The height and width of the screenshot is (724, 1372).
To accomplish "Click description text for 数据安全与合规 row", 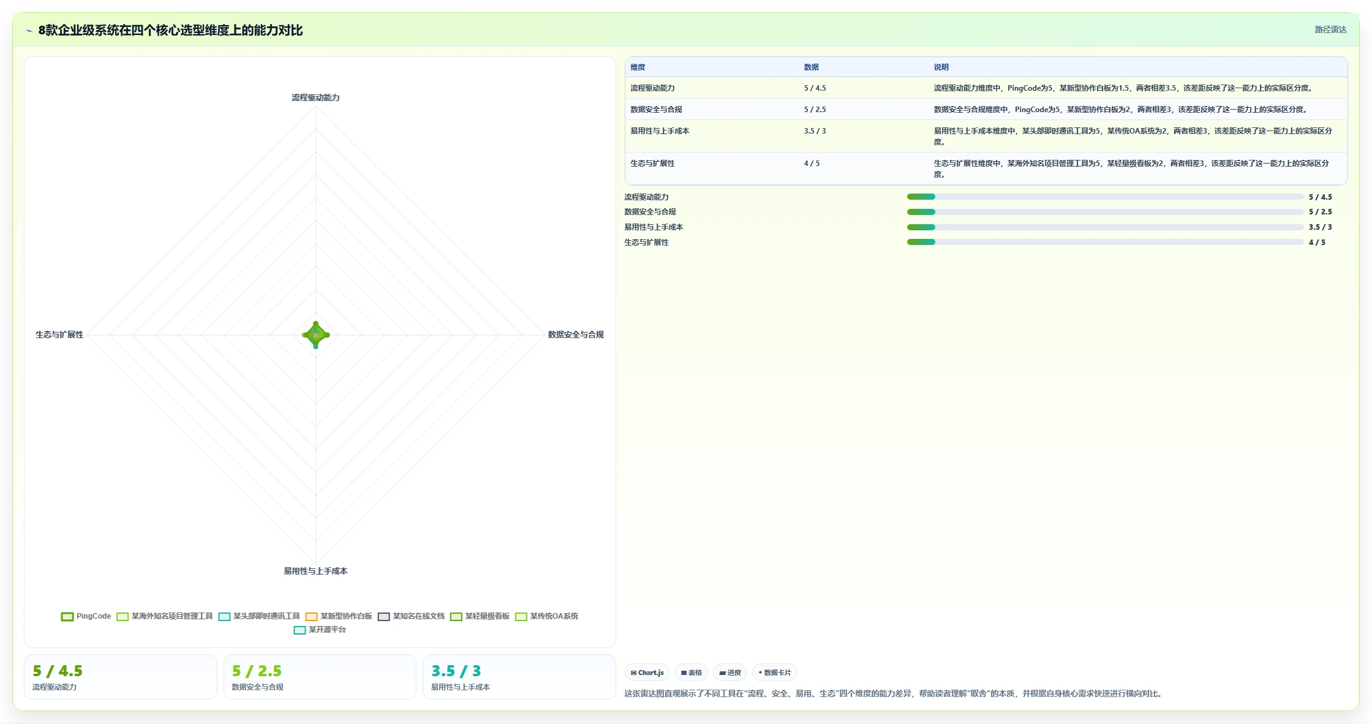I will click(x=1121, y=110).
